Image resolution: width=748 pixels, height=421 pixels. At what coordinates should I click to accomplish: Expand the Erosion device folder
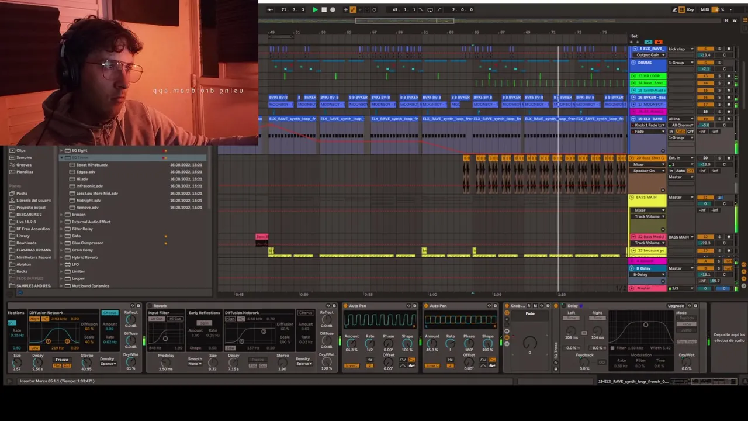pos(61,215)
